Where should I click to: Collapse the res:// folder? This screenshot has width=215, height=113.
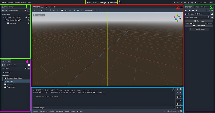(x=2, y=75)
